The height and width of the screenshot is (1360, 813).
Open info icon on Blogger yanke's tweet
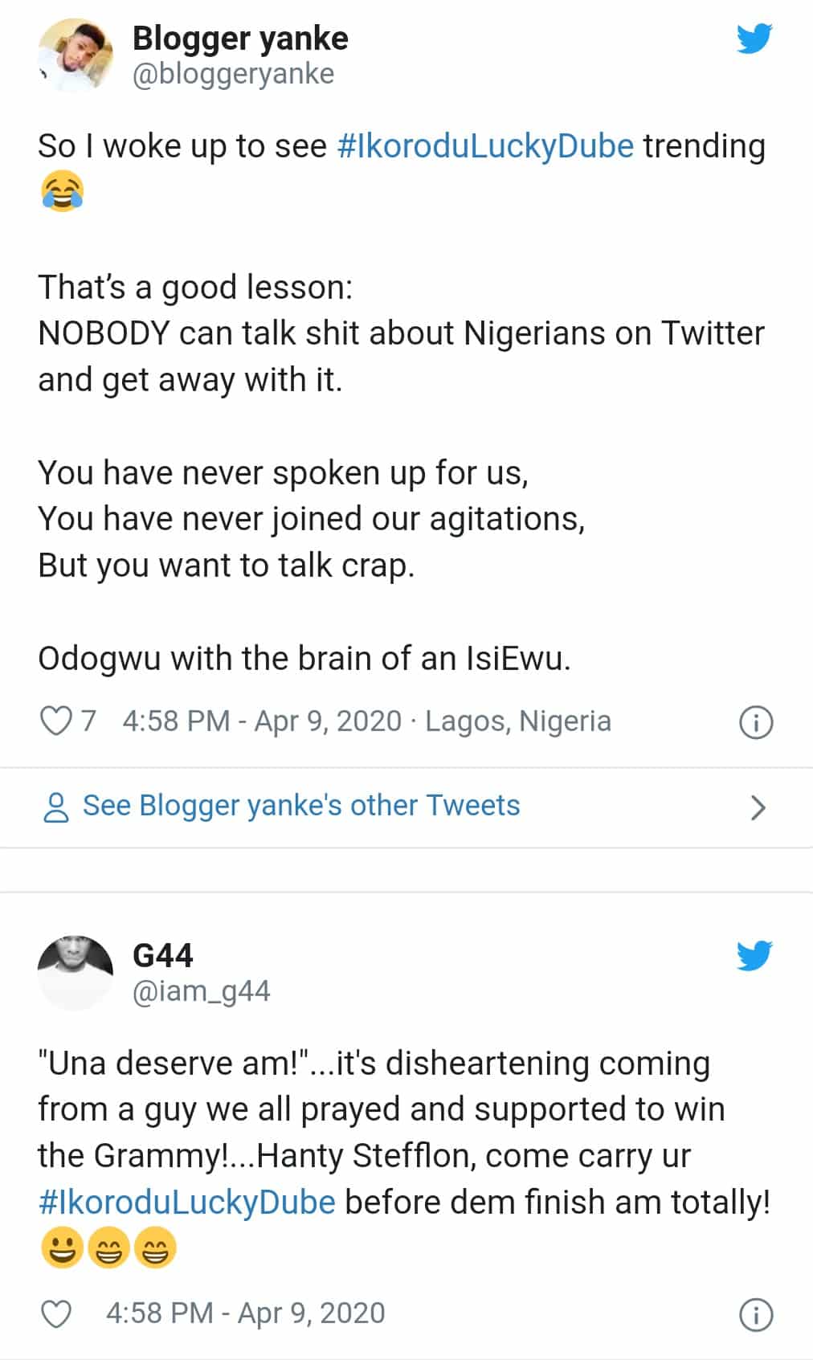pos(755,723)
